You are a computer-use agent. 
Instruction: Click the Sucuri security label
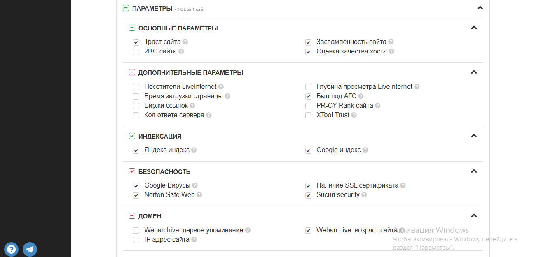tap(338, 195)
